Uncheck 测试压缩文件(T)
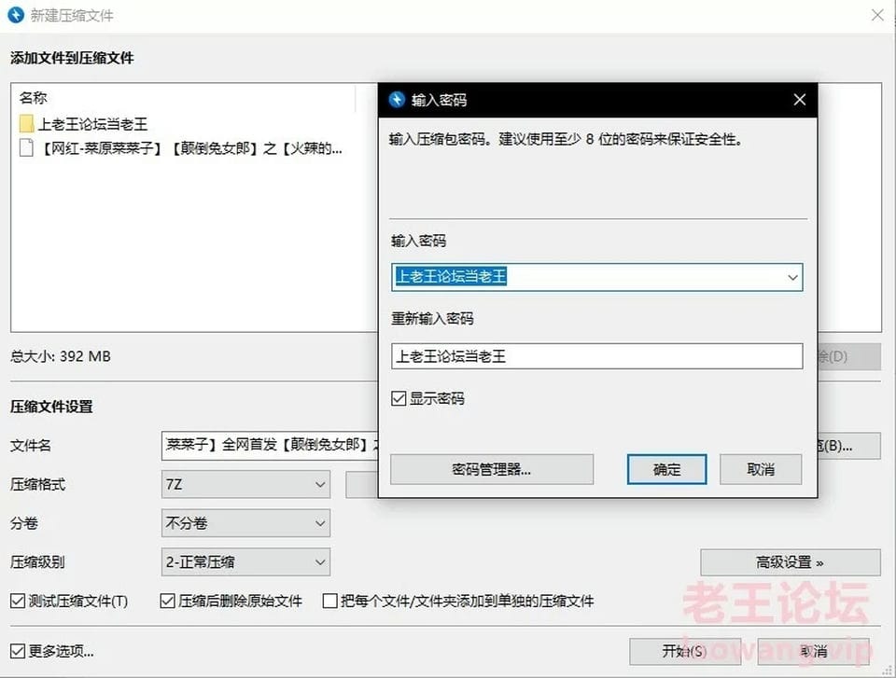Viewport: 896px width, 678px height. click(x=18, y=601)
